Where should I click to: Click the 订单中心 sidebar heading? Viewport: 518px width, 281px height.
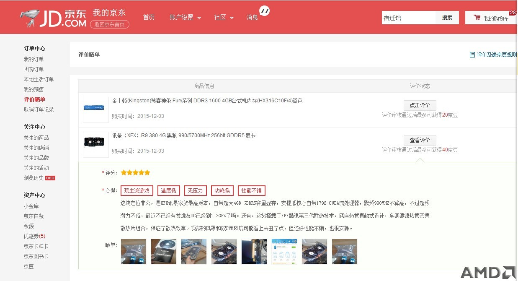pyautogui.click(x=34, y=48)
